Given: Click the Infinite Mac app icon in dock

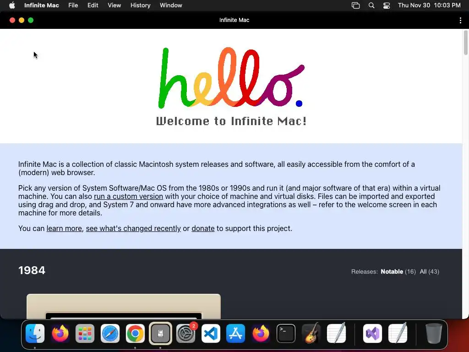Looking at the screenshot, I should tap(160, 333).
